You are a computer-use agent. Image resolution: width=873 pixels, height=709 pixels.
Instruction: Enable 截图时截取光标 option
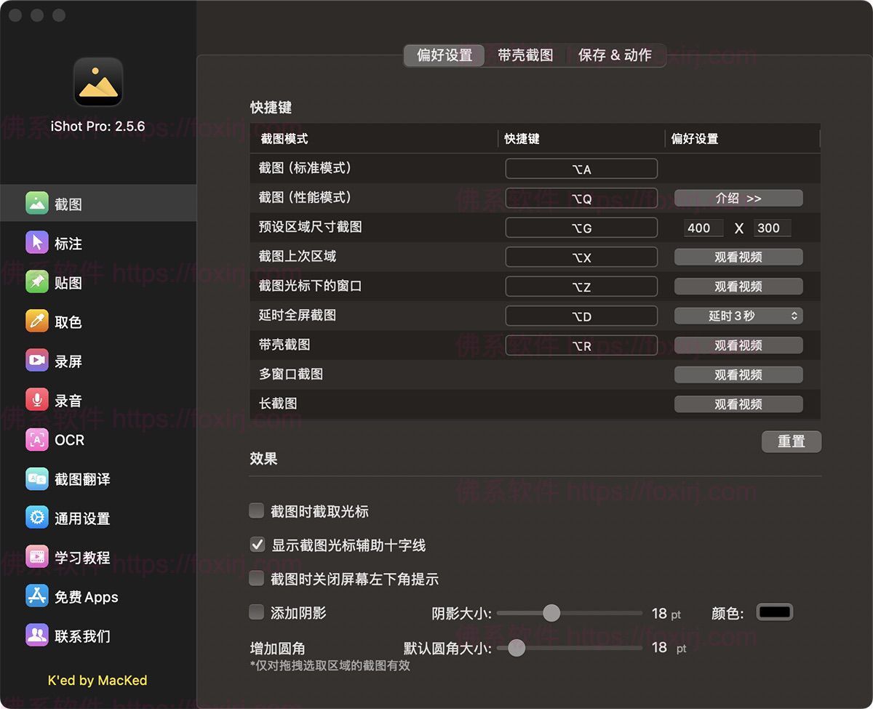coord(256,511)
